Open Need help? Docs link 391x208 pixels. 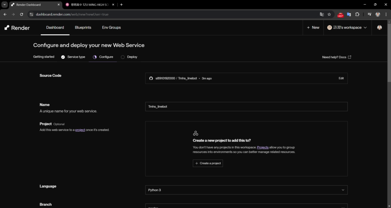pos(337,57)
